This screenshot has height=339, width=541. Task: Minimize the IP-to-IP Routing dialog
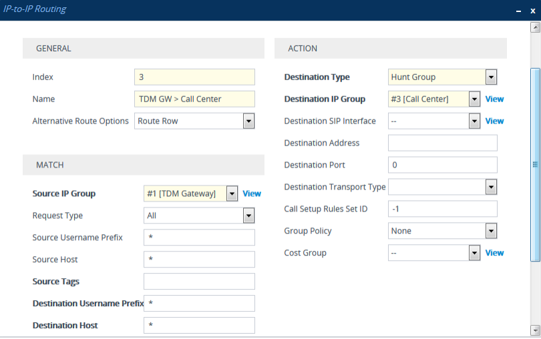point(518,11)
